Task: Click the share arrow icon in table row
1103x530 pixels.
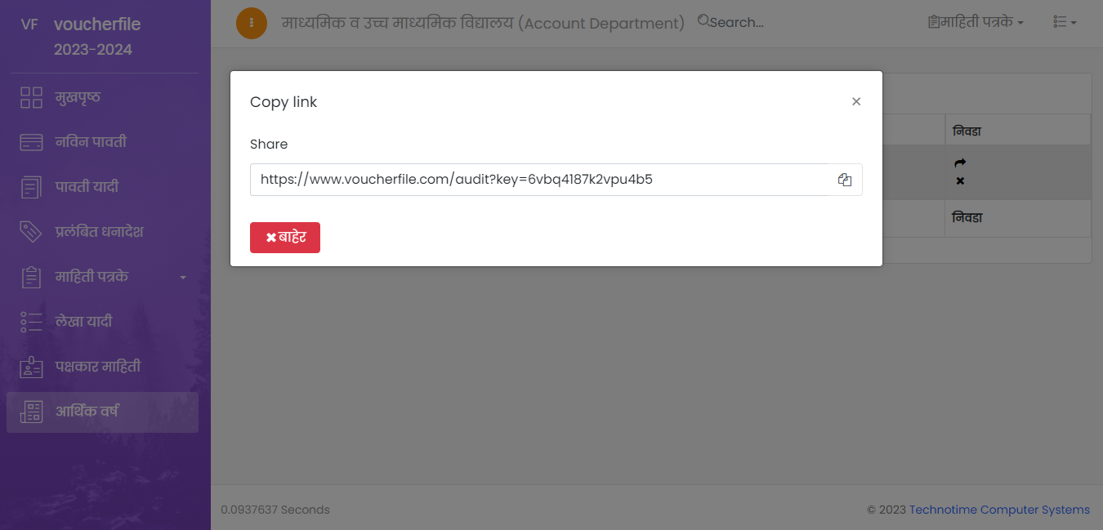Action: click(960, 163)
